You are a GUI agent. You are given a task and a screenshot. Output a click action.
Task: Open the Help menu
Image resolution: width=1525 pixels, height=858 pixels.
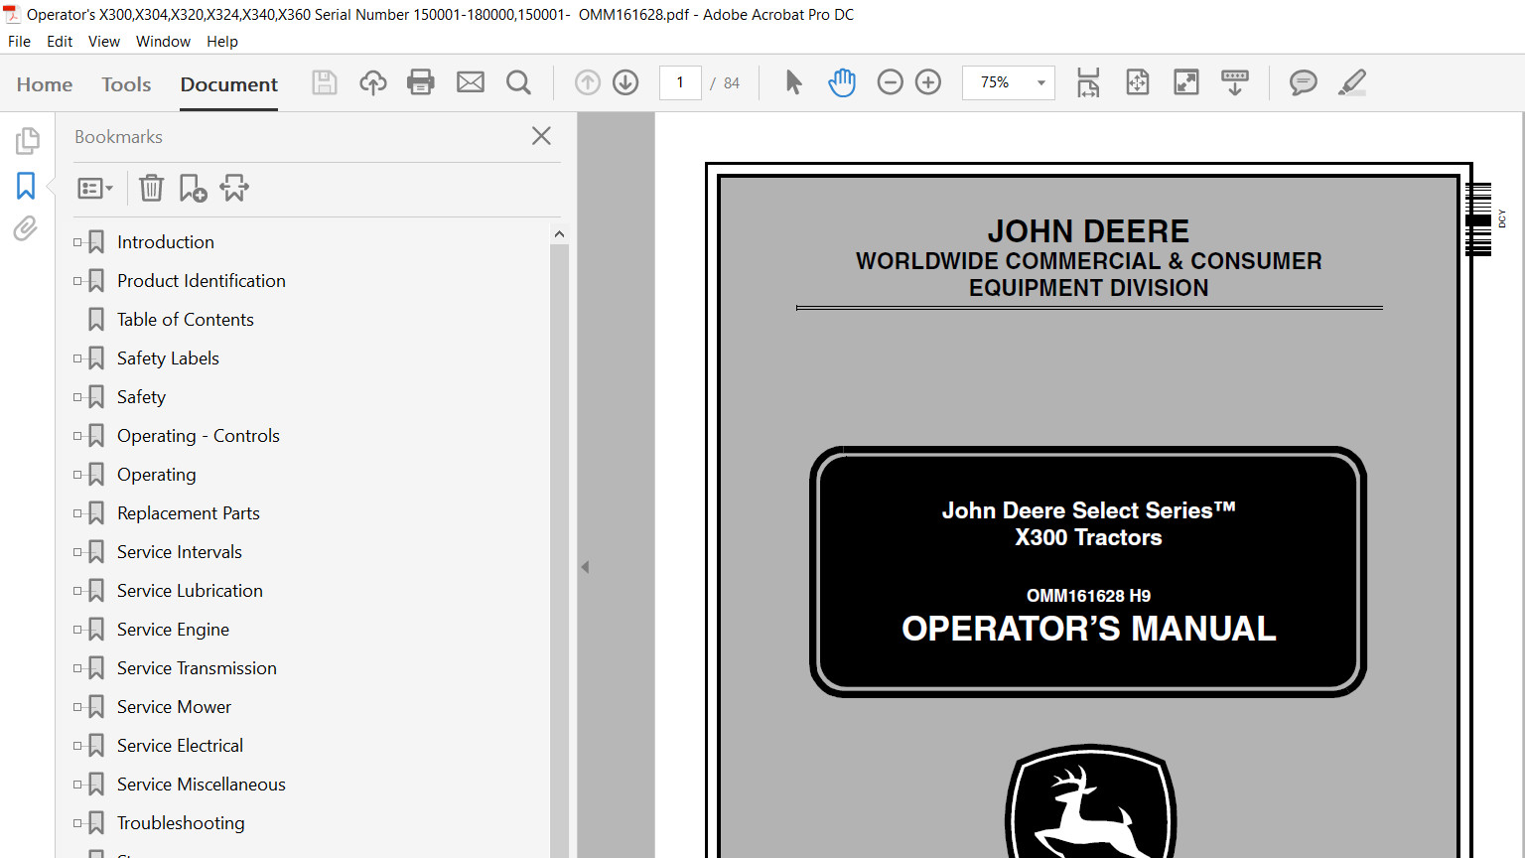point(222,42)
